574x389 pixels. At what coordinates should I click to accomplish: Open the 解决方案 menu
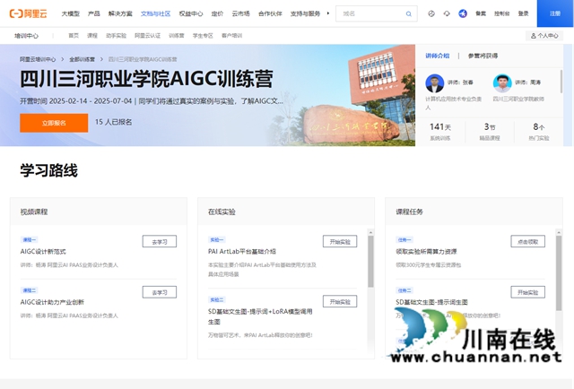pos(120,13)
